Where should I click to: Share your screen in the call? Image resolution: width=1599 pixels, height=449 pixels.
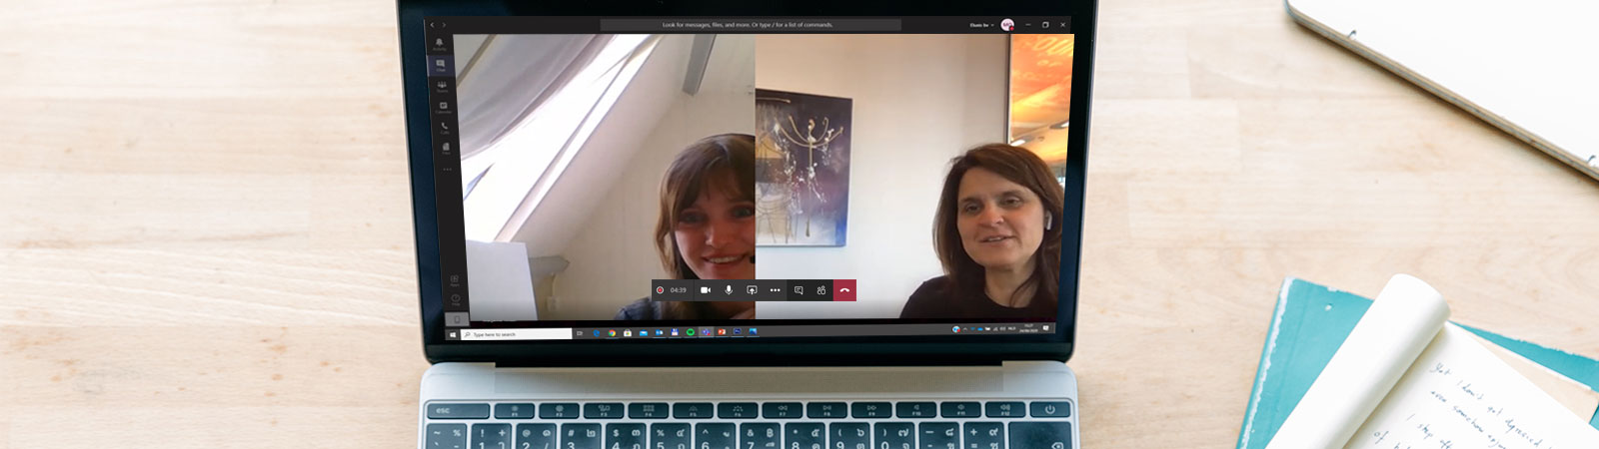click(752, 290)
